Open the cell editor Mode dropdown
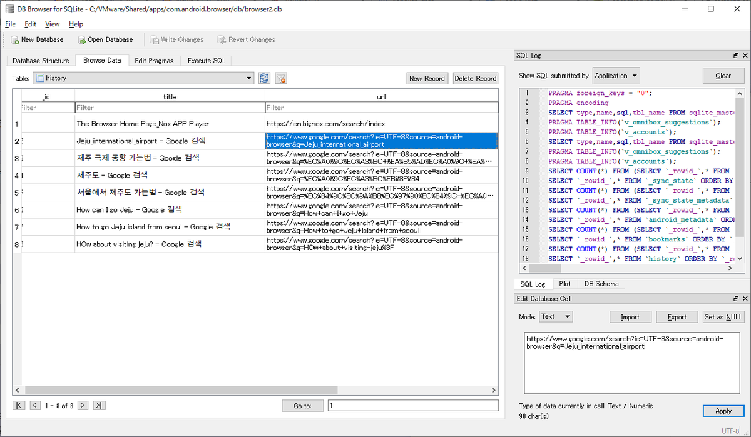Screen dimensions: 751x437 (x=556, y=316)
